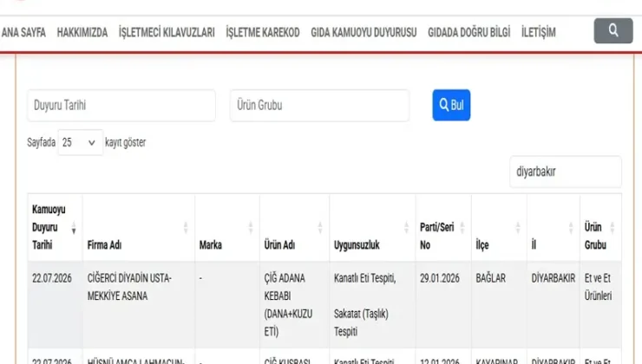Sort by İl column arrows
Viewport: 642px width, 364px height.
pyautogui.click(x=571, y=227)
